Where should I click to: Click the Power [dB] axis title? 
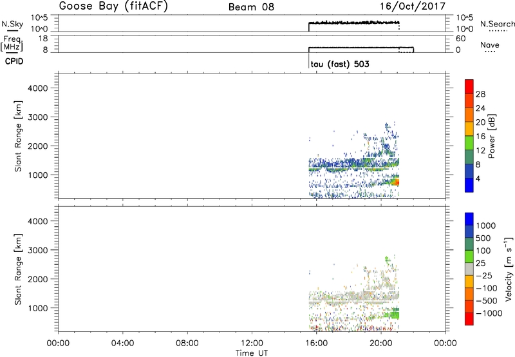click(x=491, y=137)
